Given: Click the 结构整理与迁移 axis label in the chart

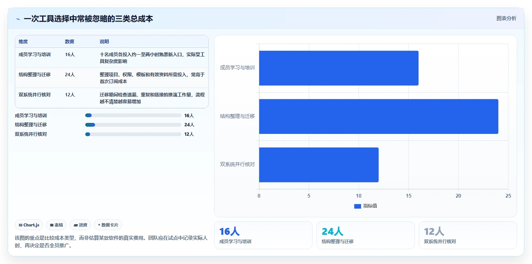Looking at the screenshot, I should tap(237, 116).
